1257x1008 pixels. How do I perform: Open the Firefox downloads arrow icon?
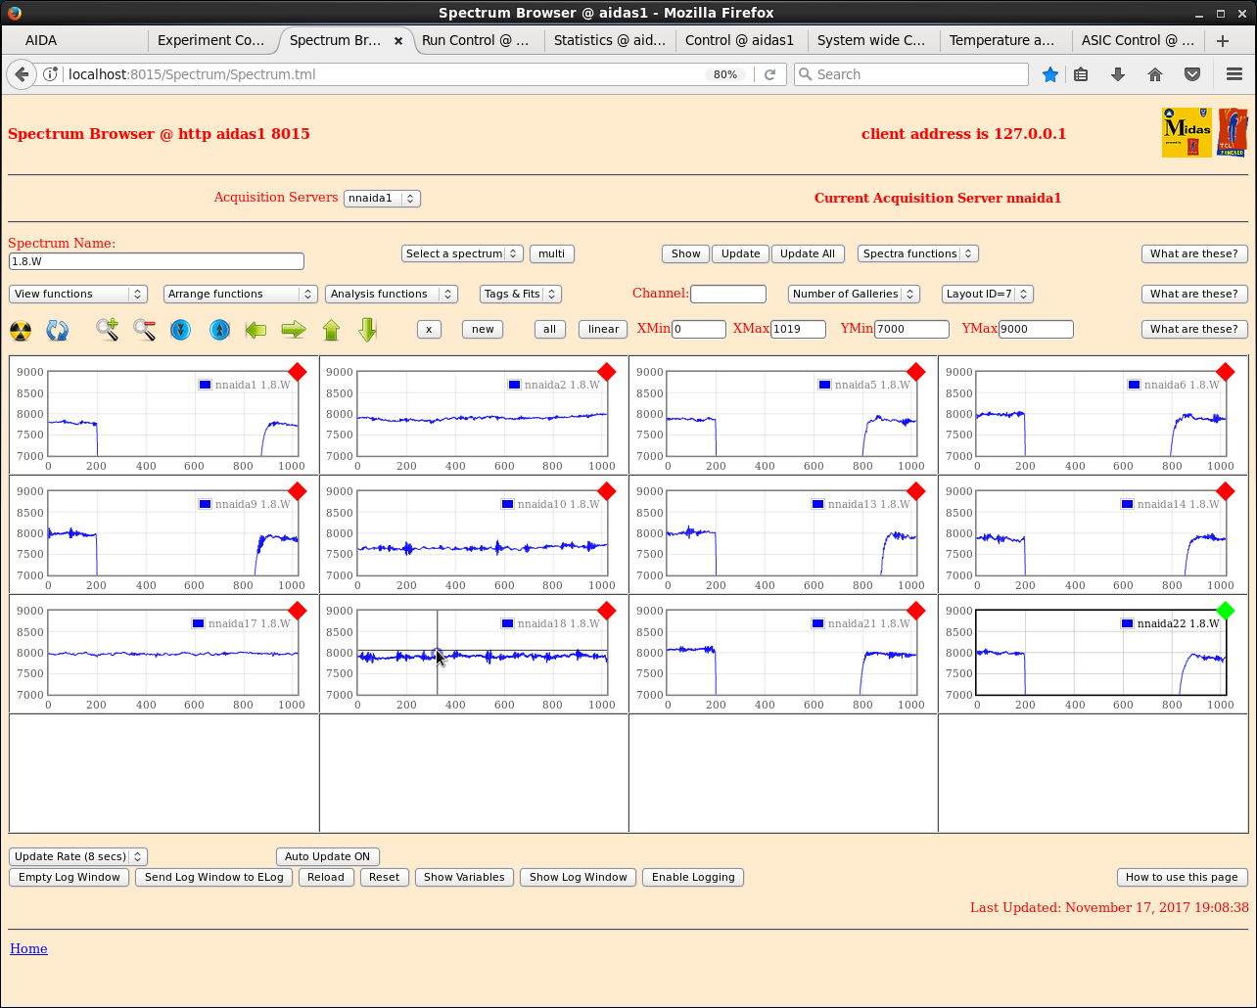point(1118,74)
